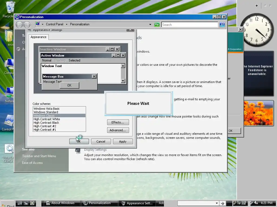Click the sidebar previous gadgets arrow
The width and height of the screenshot is (277, 207).
[265, 6]
